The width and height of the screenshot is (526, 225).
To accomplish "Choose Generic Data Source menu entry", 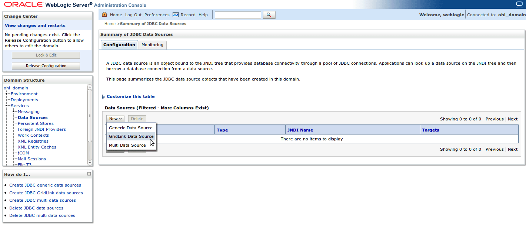I will [x=131, y=128].
